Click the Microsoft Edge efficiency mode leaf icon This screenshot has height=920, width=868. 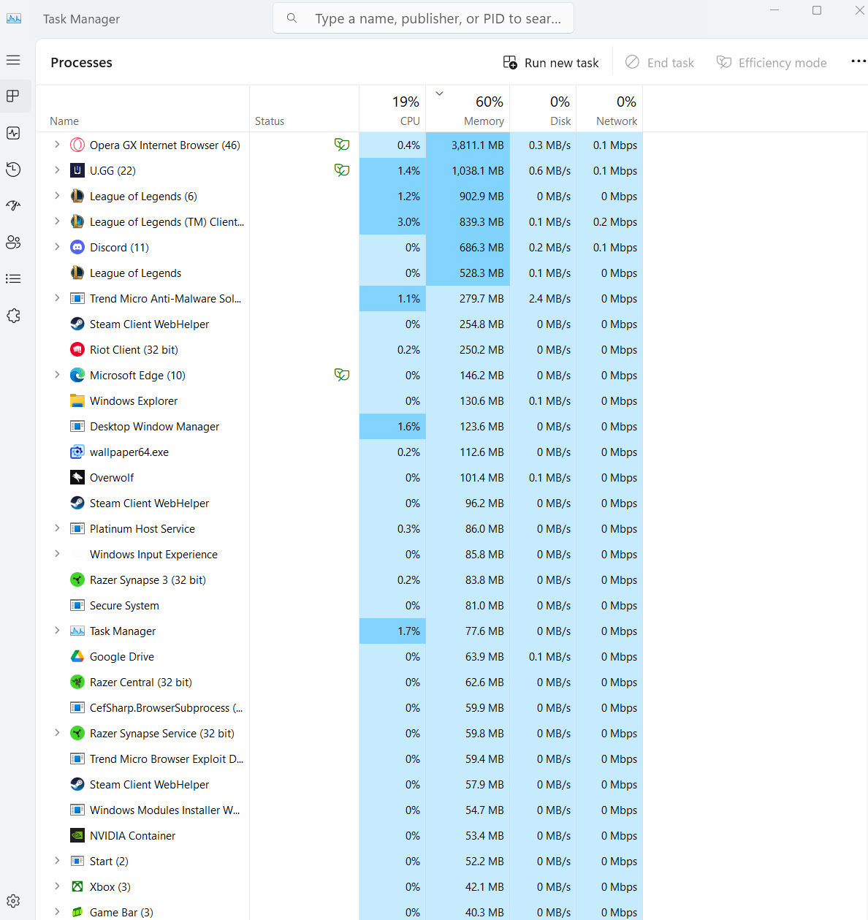pos(341,375)
